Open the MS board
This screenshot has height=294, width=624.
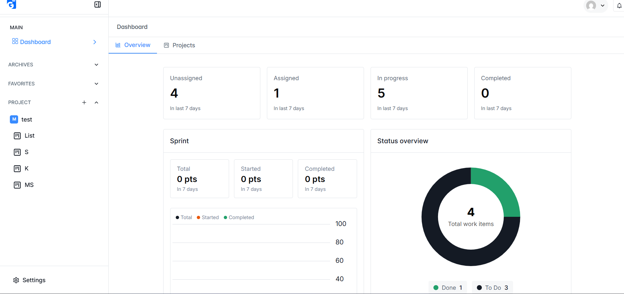pos(29,185)
